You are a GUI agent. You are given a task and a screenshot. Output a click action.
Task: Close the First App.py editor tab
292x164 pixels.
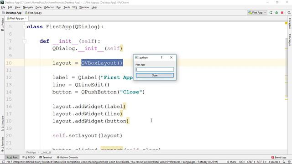26,18
